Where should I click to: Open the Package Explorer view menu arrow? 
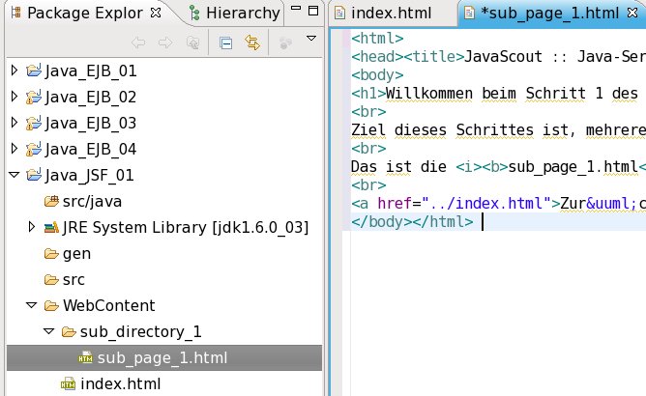310,40
